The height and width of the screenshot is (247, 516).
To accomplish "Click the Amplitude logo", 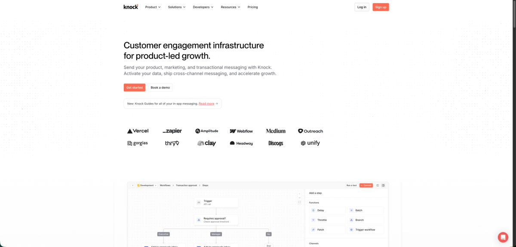I will pyautogui.click(x=207, y=131).
